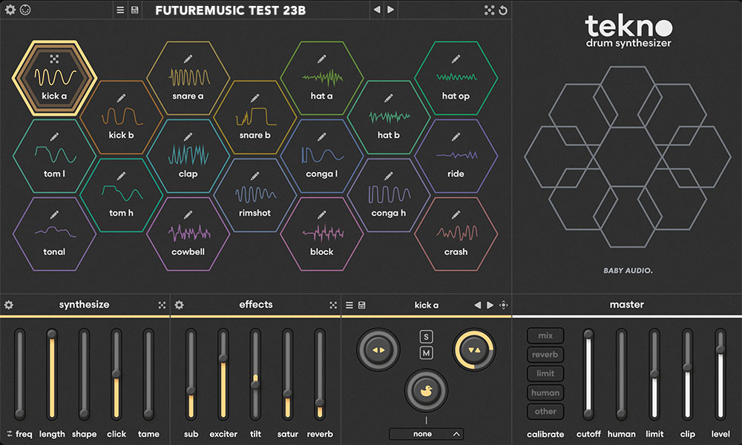Click the preset name FUTUREMUSIC TEST 23B
This screenshot has height=445, width=742.
pyautogui.click(x=231, y=10)
